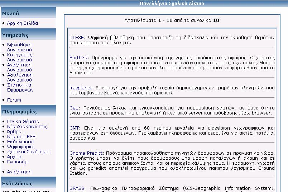Open the Geo result link
Viewport: 288px width, 192px height.
pyautogui.click(x=74, y=108)
